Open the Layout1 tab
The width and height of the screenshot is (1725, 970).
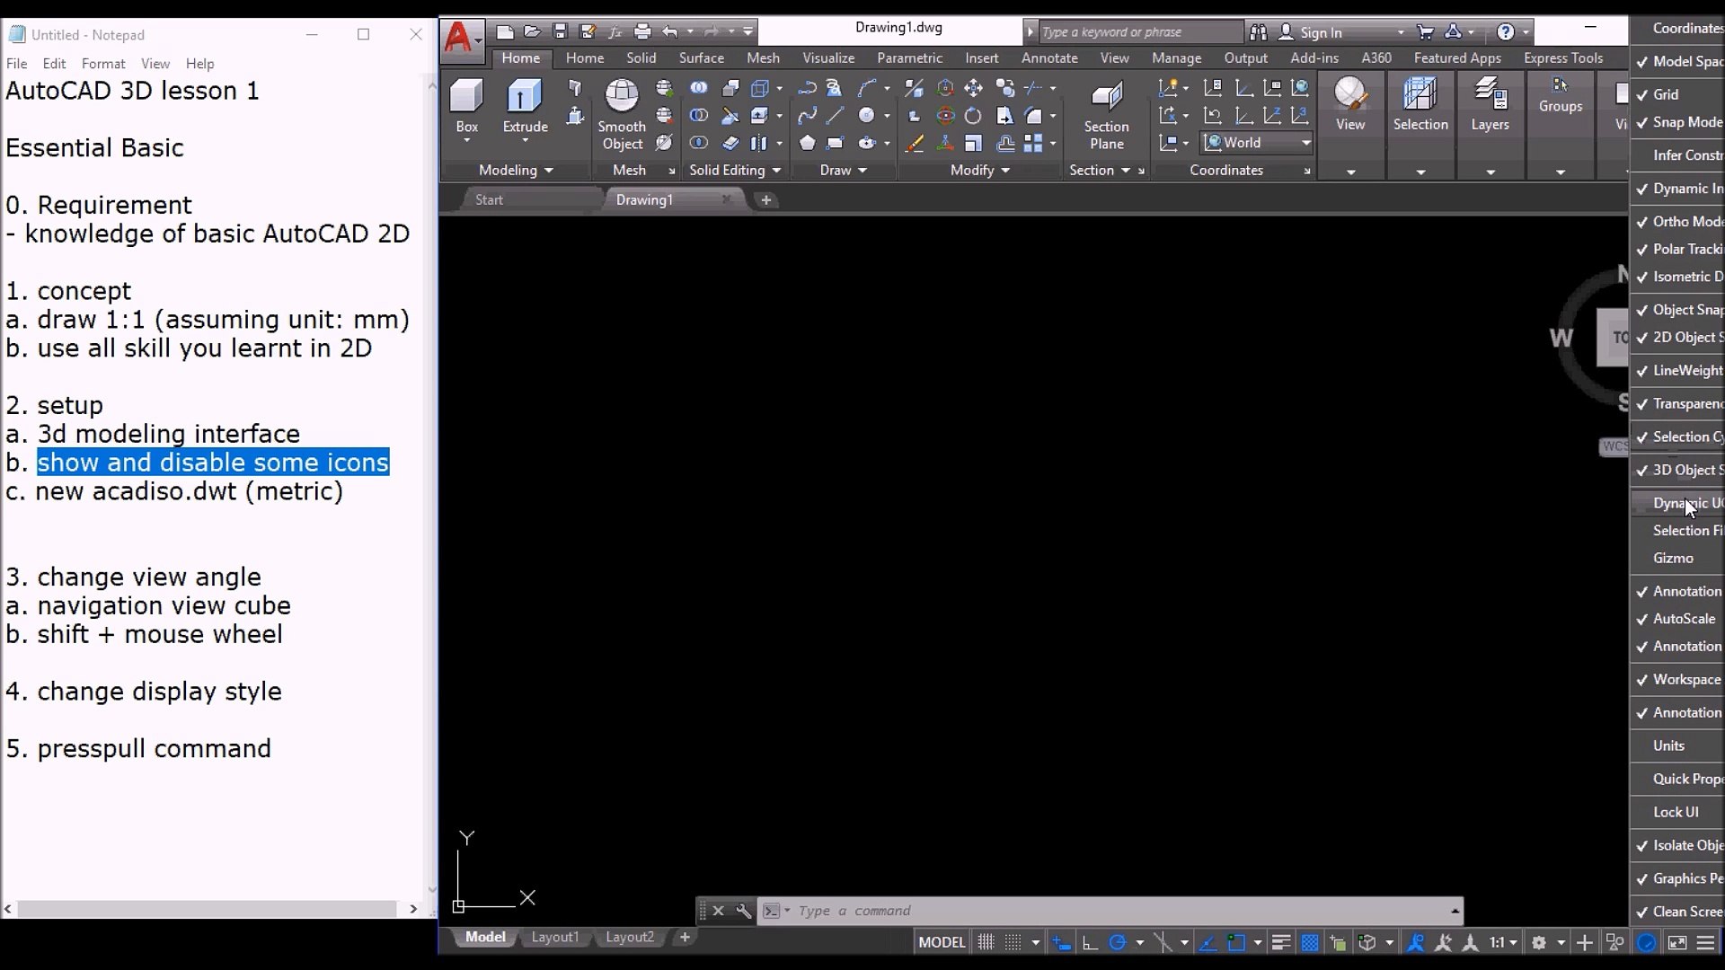coord(554,937)
